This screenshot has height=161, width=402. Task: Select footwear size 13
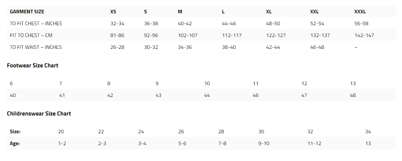tap(353, 83)
